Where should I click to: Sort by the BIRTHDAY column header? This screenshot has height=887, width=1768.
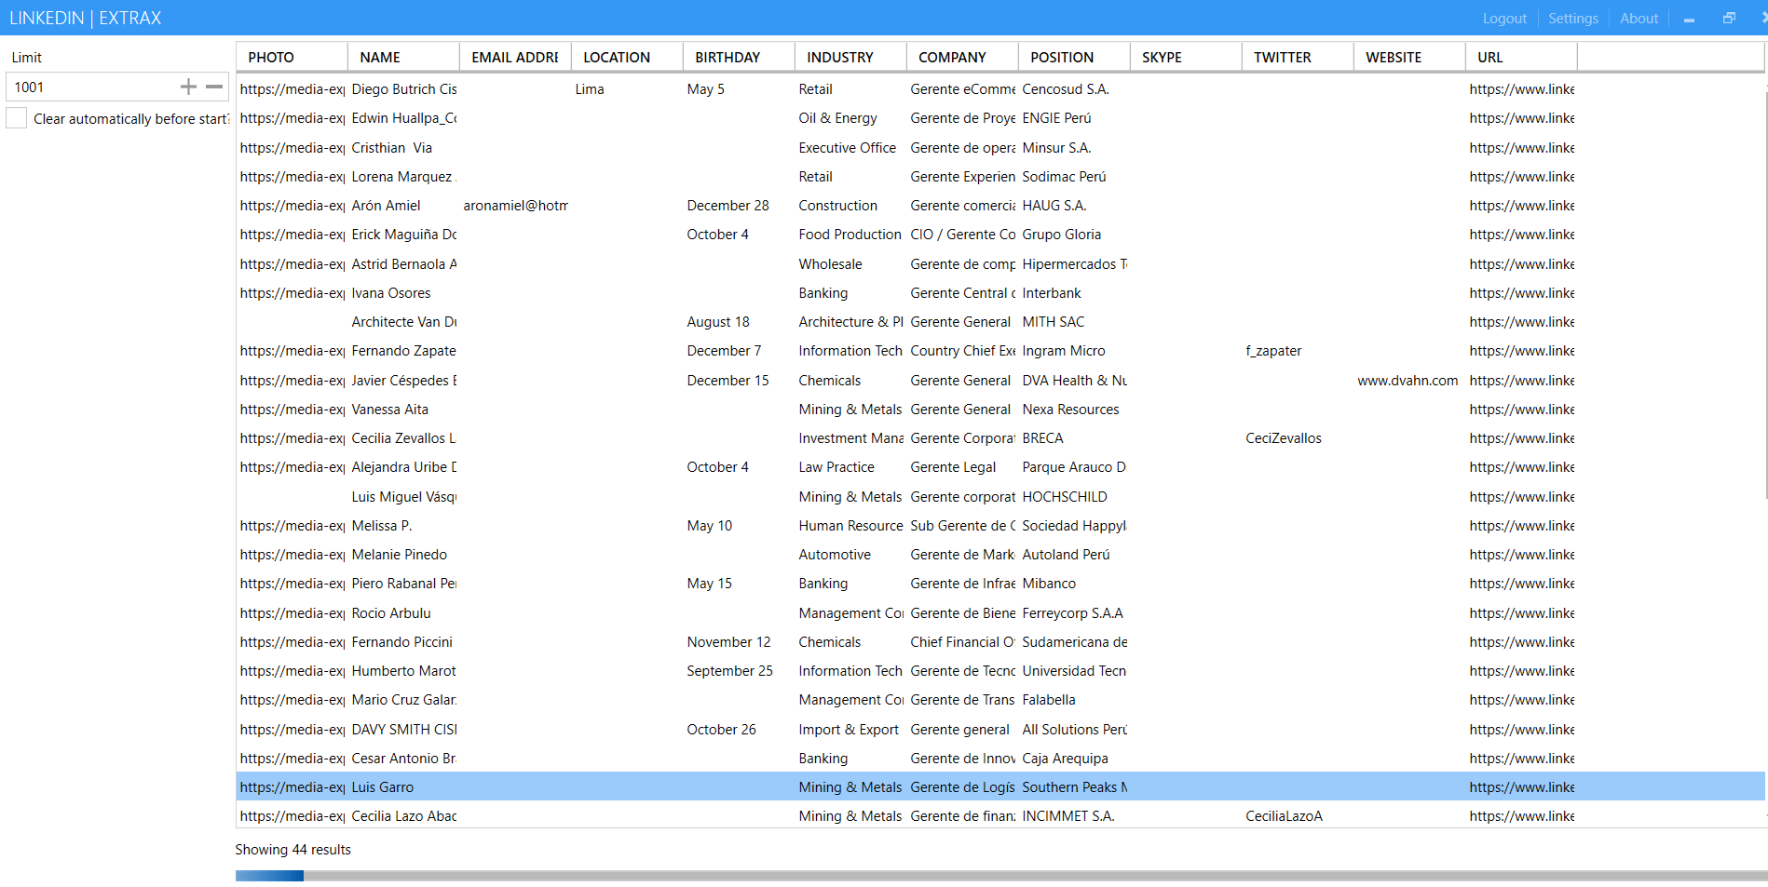(x=739, y=57)
